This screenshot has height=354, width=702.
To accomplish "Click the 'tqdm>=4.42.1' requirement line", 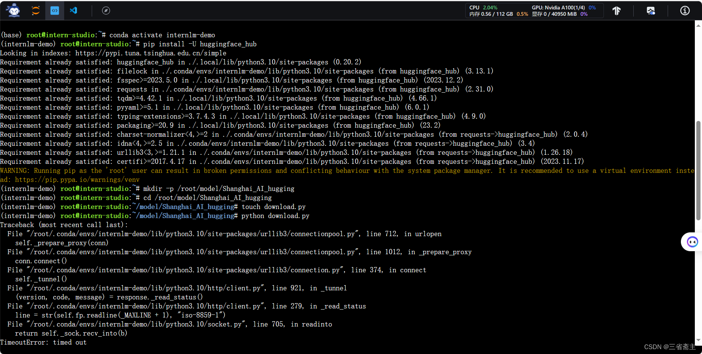I will point(219,98).
